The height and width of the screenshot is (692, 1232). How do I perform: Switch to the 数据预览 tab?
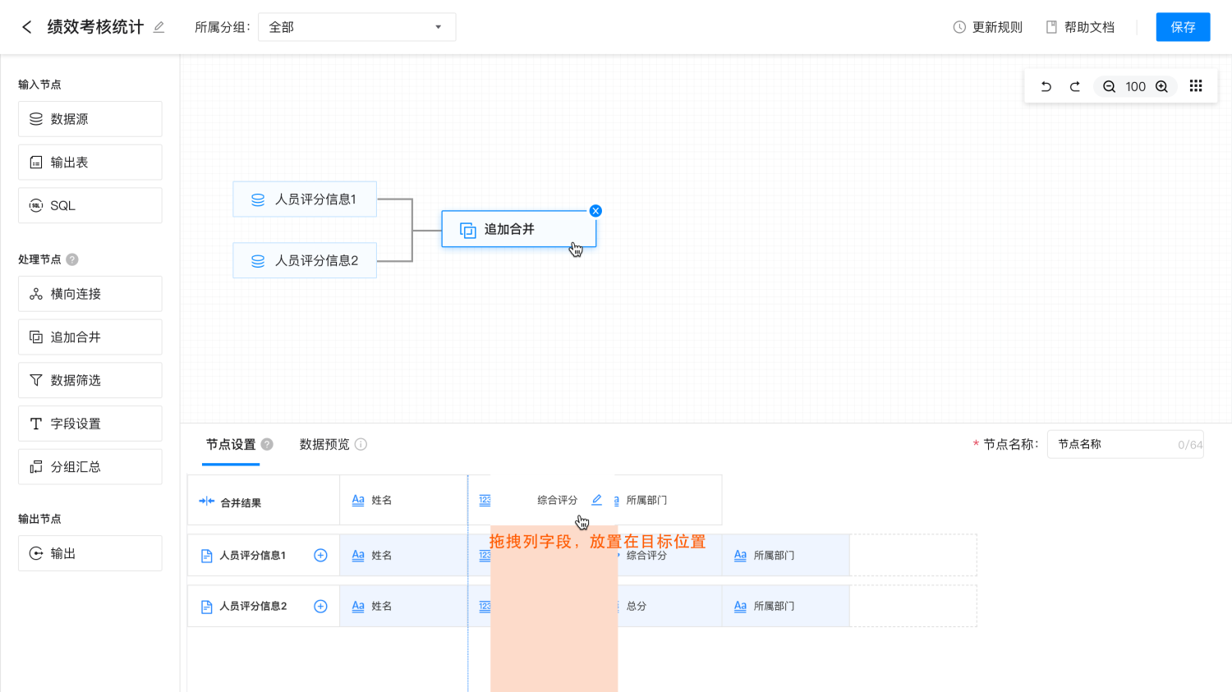pyautogui.click(x=324, y=444)
